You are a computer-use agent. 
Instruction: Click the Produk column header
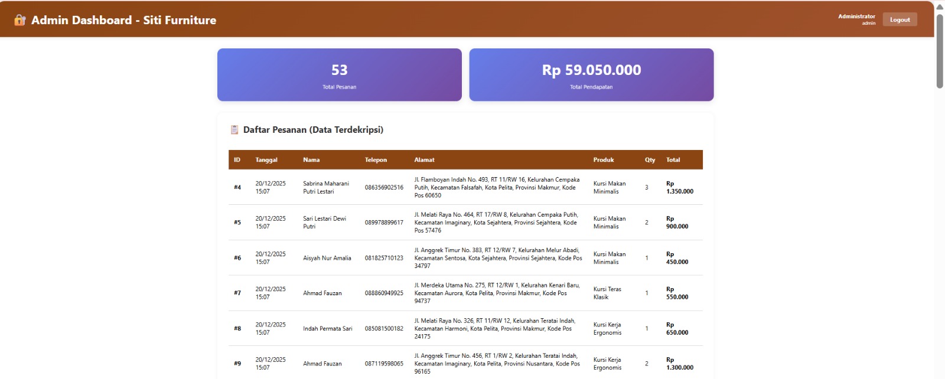coord(604,160)
